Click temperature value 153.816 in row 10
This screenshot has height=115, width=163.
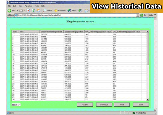coord(44,55)
